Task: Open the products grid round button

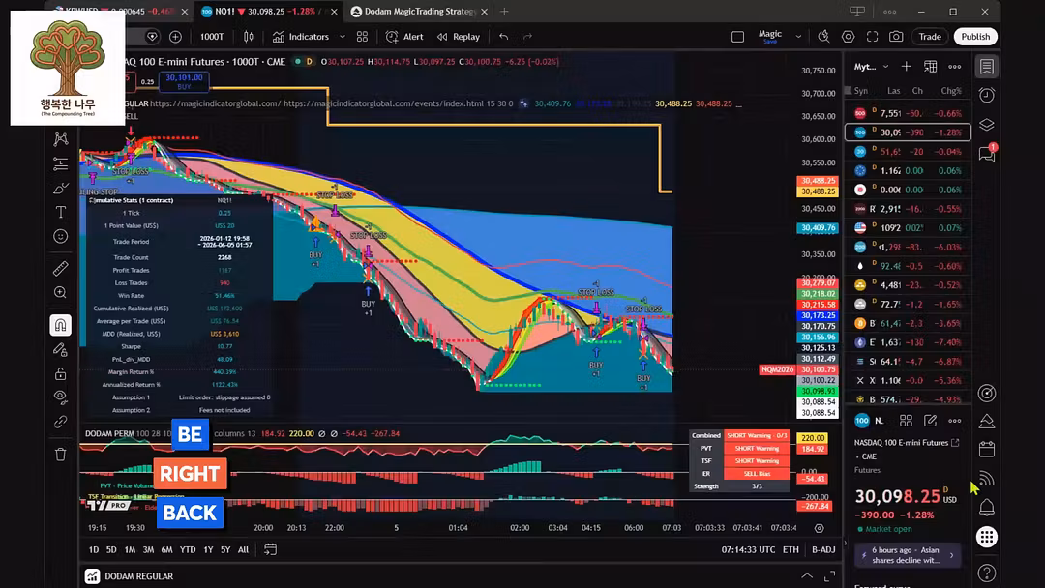Action: (987, 537)
